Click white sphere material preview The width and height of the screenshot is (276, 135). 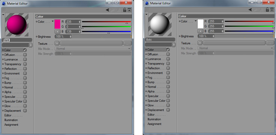(x=160, y=24)
